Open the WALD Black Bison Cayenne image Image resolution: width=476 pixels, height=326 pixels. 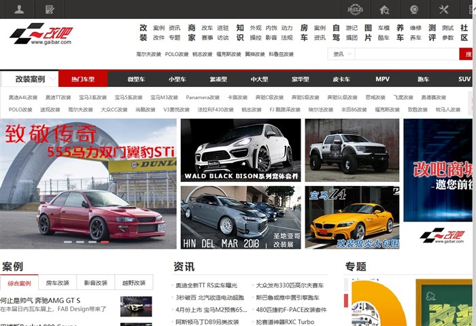click(241, 150)
